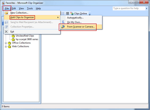Viewport: 150px width, 110px height.
Task: Open the View menu
Action: tap(21, 8)
